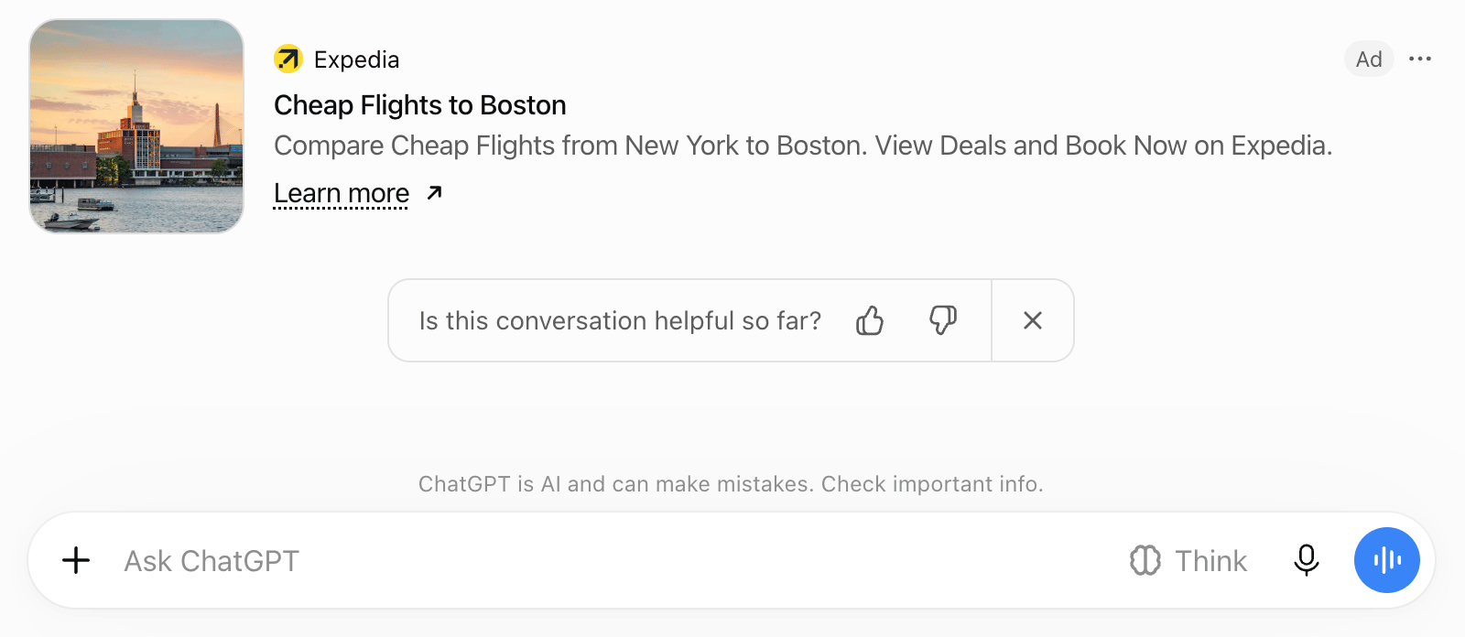Click the thumbs up feedback icon
The height and width of the screenshot is (637, 1465).
click(x=870, y=320)
